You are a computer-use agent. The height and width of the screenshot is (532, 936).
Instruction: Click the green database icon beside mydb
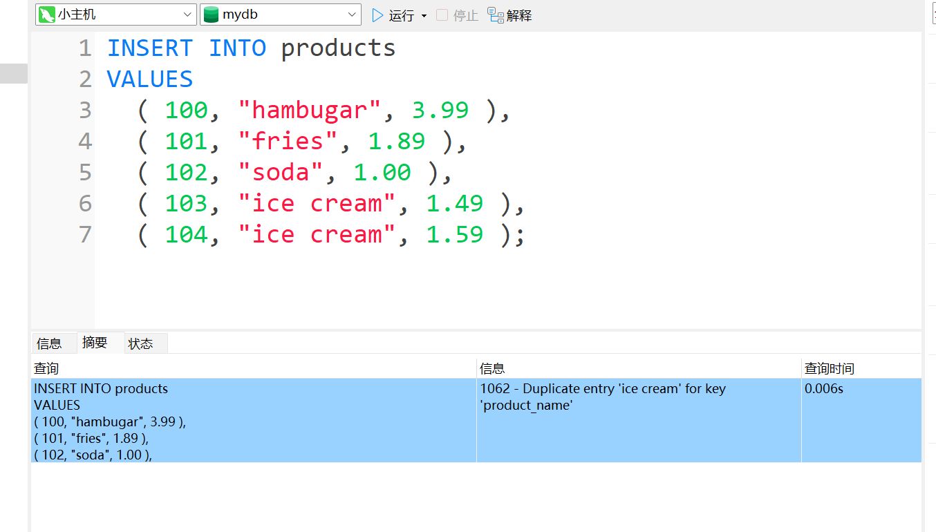pyautogui.click(x=211, y=15)
